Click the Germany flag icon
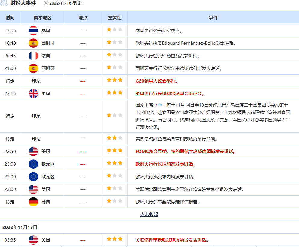The width and height of the screenshot is (299, 247). click(x=33, y=202)
